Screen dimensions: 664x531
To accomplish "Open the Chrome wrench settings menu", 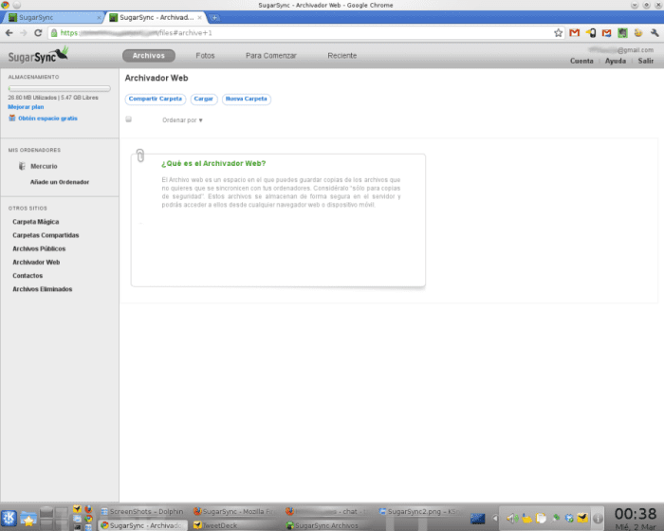I will pos(655,32).
